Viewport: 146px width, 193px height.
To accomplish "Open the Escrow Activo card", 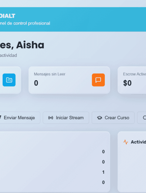I will pos(132,80).
